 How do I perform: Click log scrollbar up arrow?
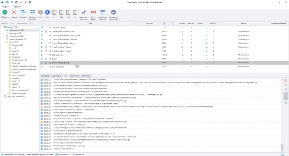pyautogui.click(x=282, y=80)
